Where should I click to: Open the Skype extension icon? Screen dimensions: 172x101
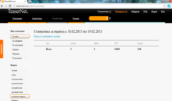click(169, 6)
